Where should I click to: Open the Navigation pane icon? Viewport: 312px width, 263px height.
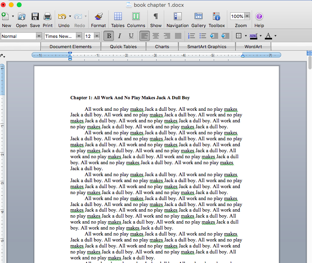tap(177, 16)
